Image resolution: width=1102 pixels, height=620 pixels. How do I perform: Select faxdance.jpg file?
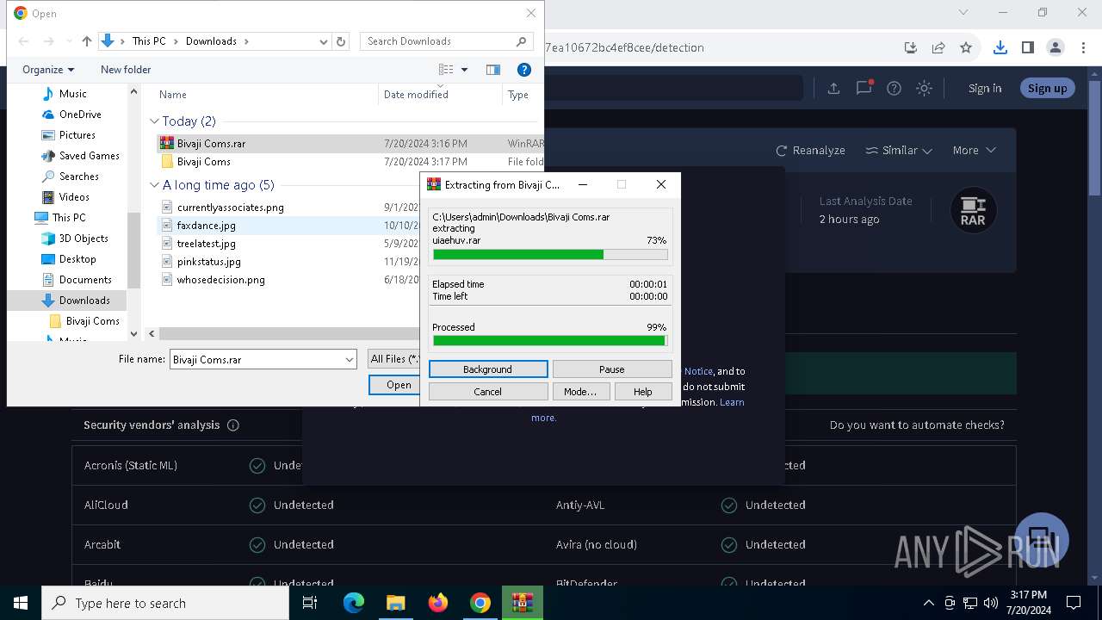click(206, 226)
